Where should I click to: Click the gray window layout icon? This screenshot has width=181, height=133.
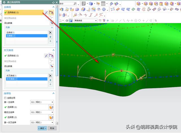click(x=103, y=4)
